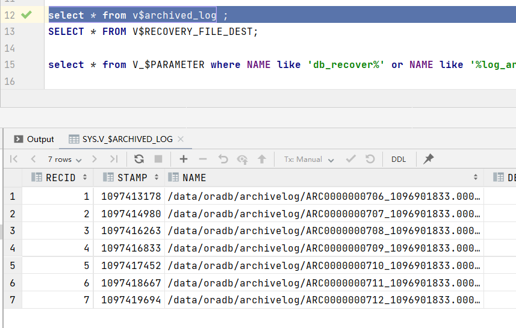
Task: Click the RECID column header
Action: [x=58, y=178]
